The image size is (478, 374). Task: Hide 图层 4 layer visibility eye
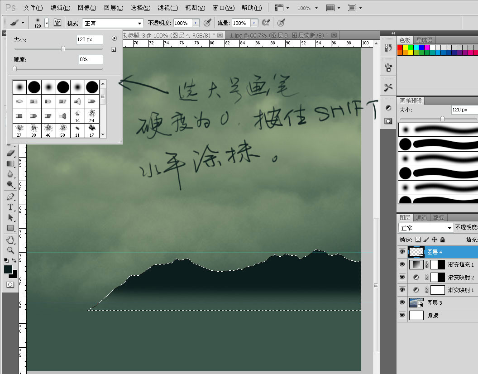[x=402, y=252]
